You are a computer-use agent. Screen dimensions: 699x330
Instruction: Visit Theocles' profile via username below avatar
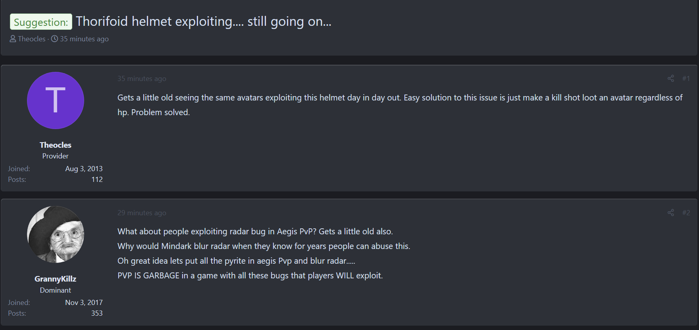coord(56,145)
